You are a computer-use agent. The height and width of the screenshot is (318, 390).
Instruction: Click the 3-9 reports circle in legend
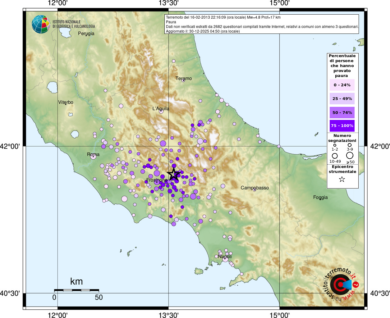click(x=350, y=145)
